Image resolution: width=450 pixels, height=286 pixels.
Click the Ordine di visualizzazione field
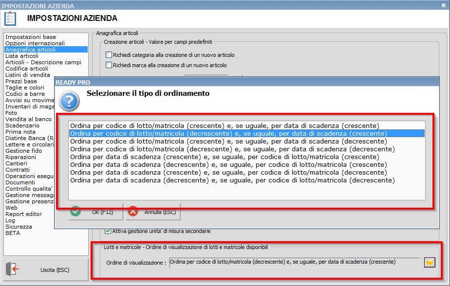pyautogui.click(x=295, y=262)
